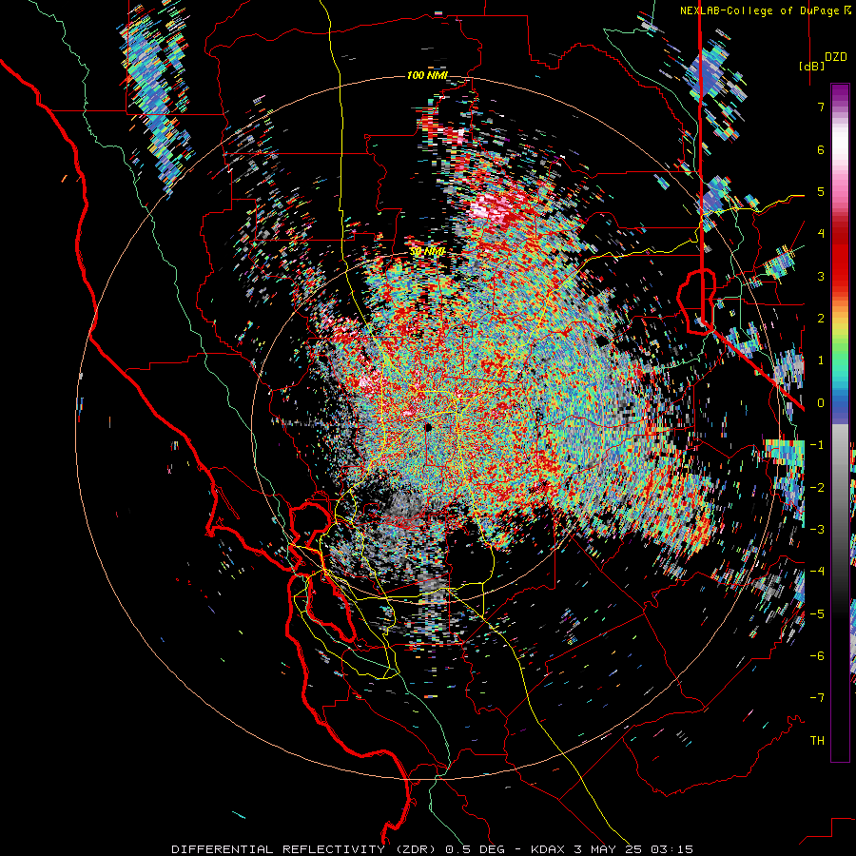Click the gray band of the color bar
The width and height of the screenshot is (856, 856).
coord(840,480)
